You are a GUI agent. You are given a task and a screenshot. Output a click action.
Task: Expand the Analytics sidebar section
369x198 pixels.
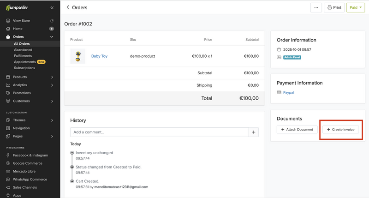52,85
